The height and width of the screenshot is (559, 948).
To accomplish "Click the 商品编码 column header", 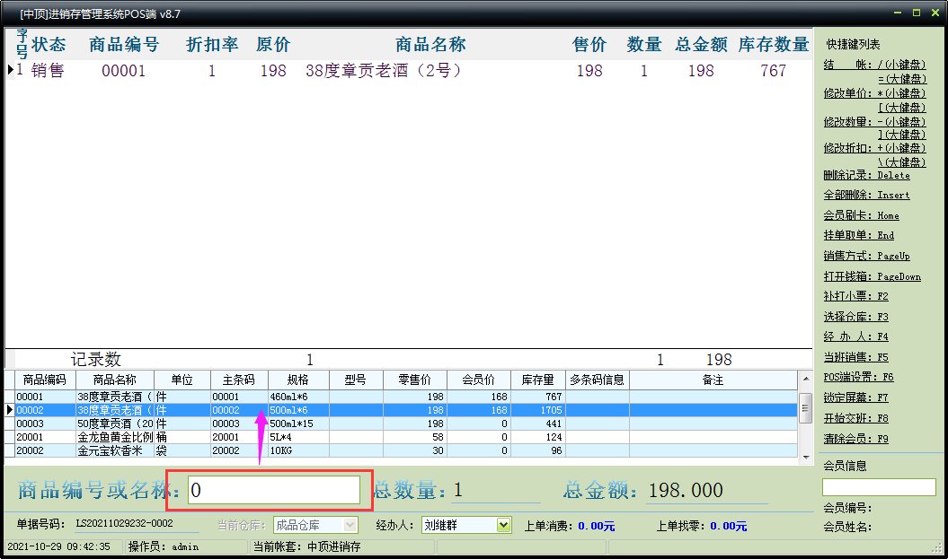I will (x=45, y=380).
